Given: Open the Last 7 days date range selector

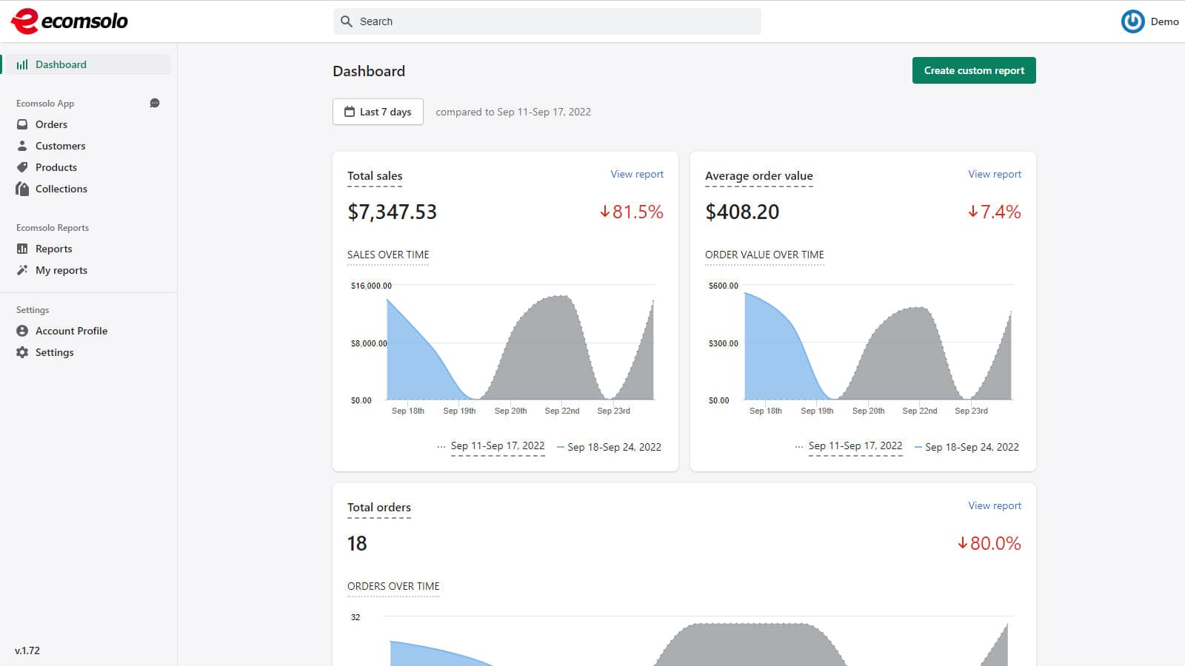Looking at the screenshot, I should tap(378, 111).
